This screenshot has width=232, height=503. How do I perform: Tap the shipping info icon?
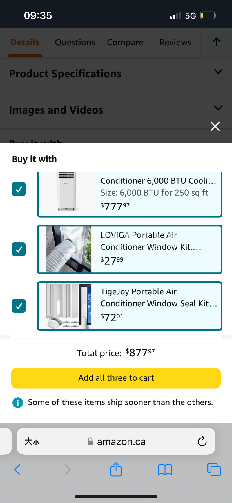pos(18,402)
